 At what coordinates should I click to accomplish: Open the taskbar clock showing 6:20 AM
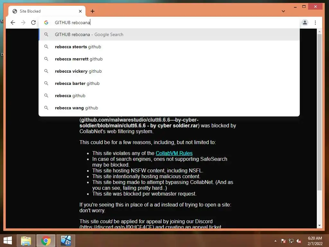(315, 241)
